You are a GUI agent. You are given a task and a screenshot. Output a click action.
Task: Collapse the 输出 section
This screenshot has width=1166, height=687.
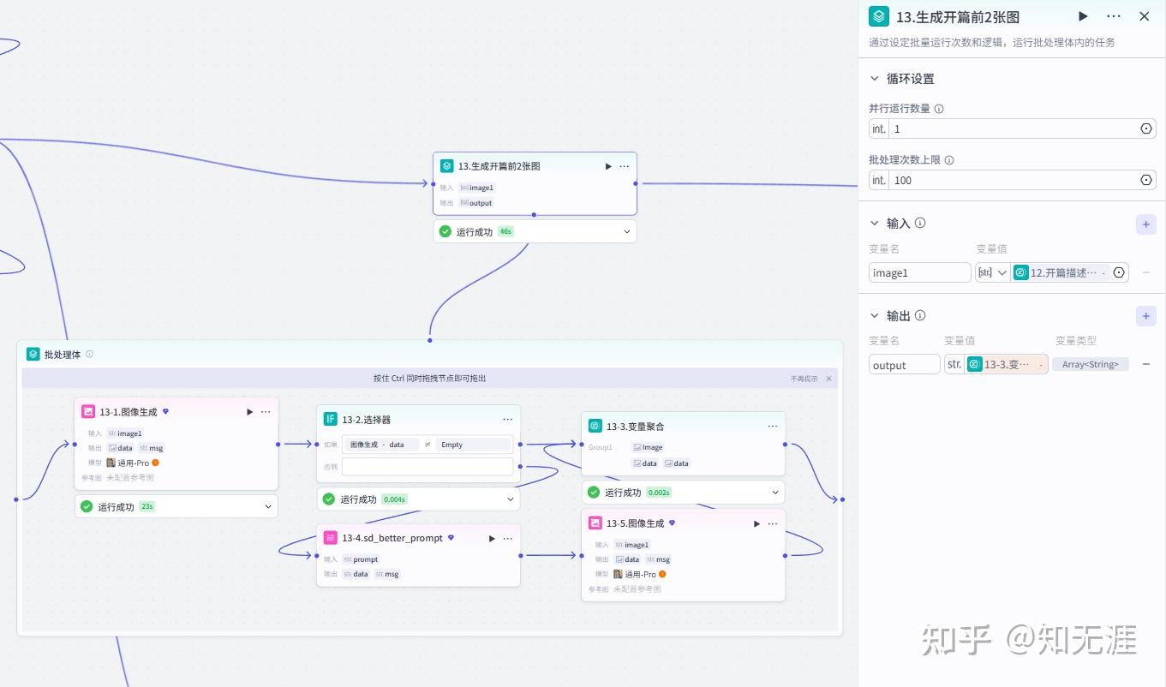pos(875,315)
